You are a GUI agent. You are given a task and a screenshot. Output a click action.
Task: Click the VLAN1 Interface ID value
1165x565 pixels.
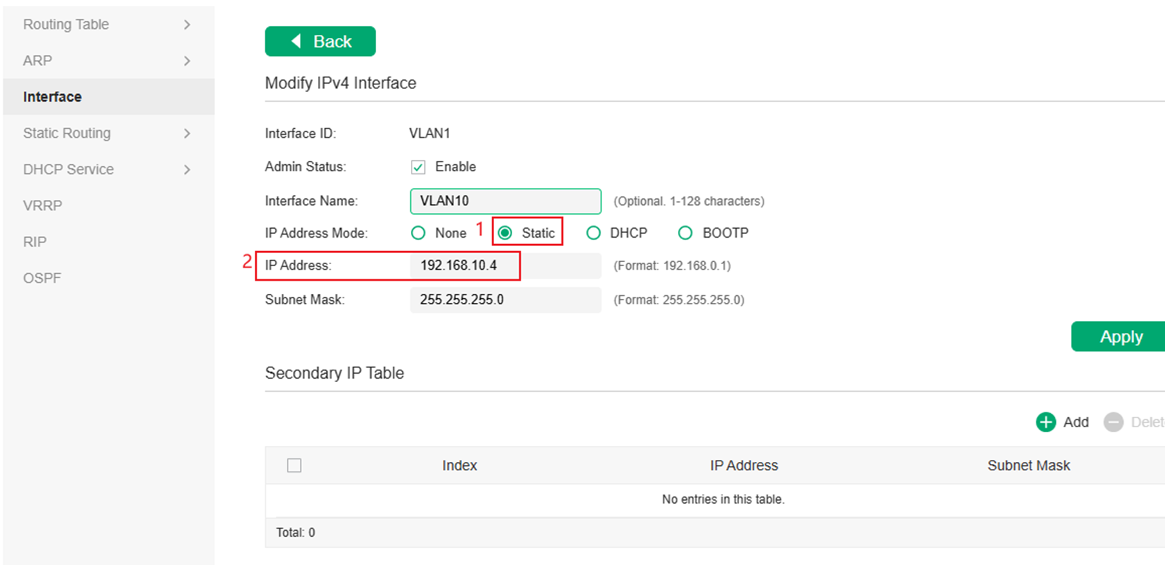pos(429,133)
